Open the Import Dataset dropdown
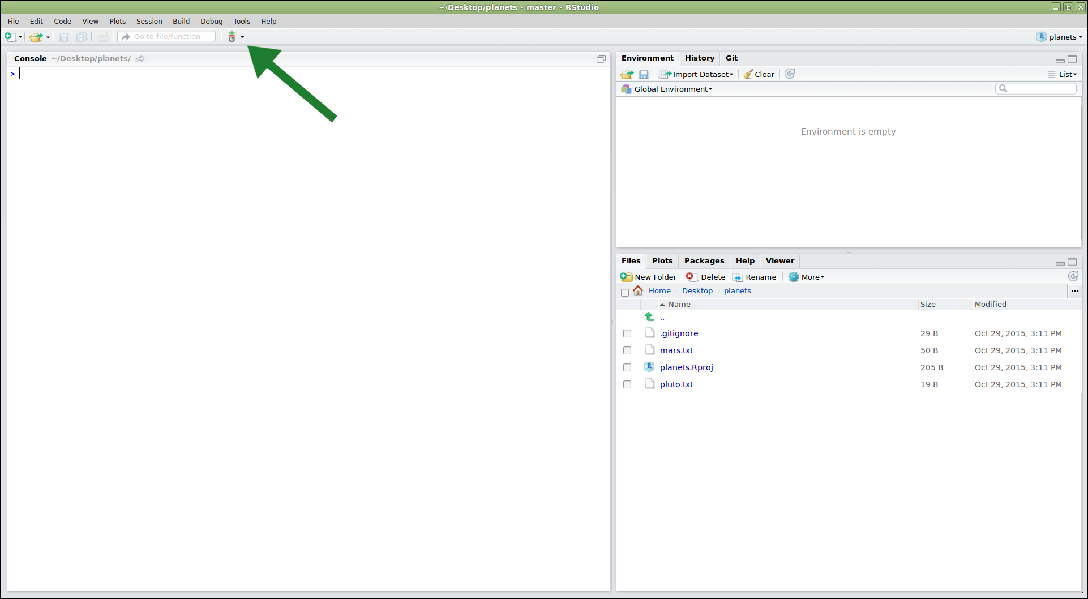Viewport: 1088px width, 599px height. pyautogui.click(x=697, y=74)
